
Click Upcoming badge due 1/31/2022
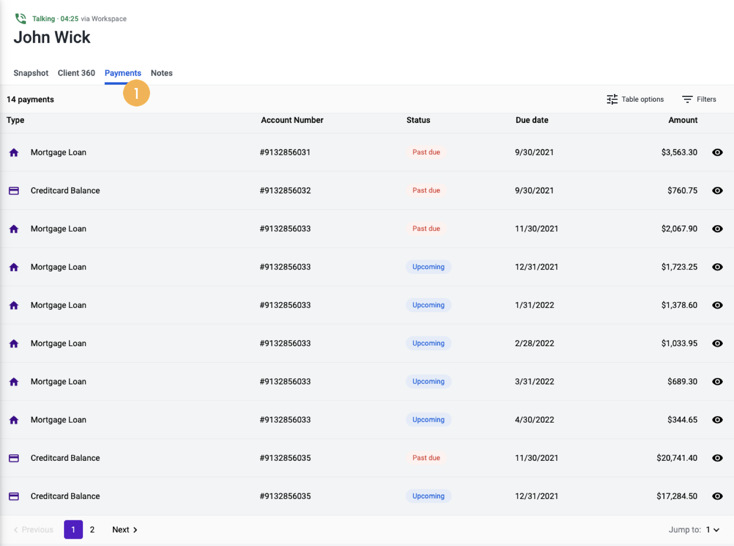pos(428,305)
